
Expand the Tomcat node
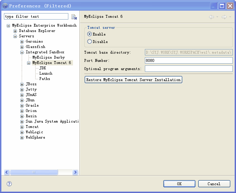(x=22, y=127)
